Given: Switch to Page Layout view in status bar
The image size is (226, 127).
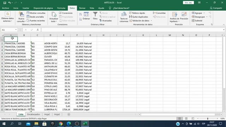Looking at the screenshot, I should pyautogui.click(x=186, y=119).
